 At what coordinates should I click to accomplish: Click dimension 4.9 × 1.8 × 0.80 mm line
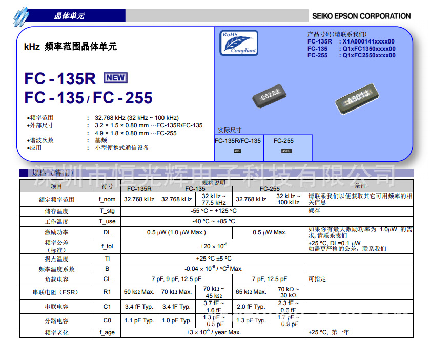(x=136, y=133)
